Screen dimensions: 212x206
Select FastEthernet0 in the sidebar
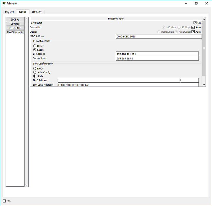click(x=15, y=32)
